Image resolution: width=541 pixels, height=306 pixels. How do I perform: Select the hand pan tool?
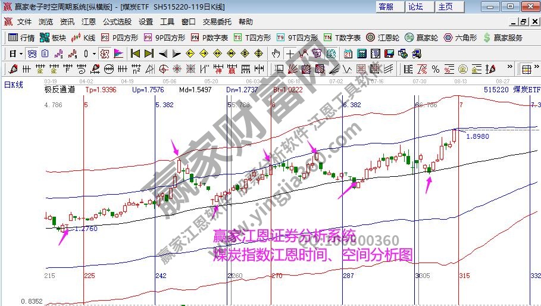[x=276, y=54]
